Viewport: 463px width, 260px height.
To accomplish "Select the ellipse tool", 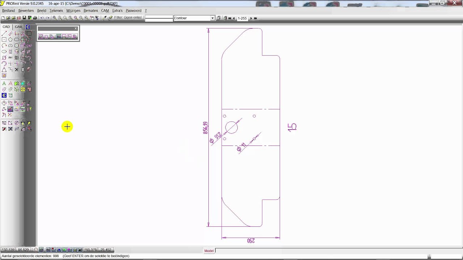I will pos(4,52).
